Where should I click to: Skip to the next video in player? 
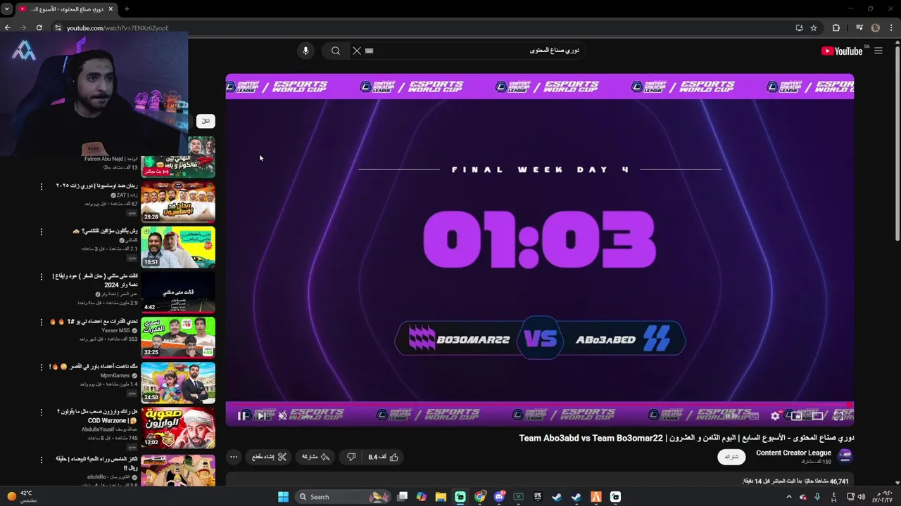pos(261,416)
